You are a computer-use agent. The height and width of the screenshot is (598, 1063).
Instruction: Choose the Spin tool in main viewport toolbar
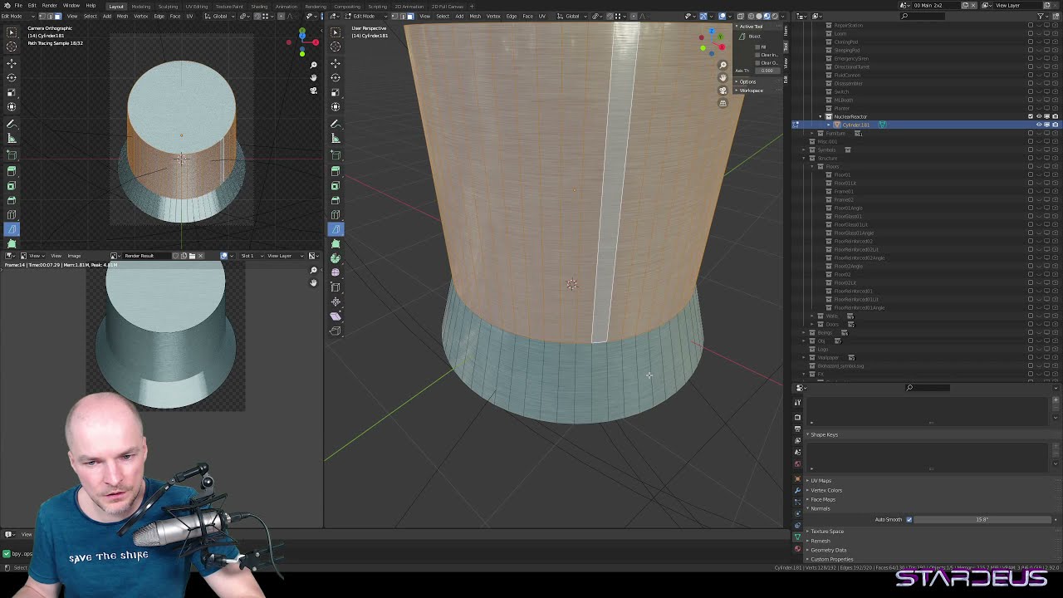336,259
